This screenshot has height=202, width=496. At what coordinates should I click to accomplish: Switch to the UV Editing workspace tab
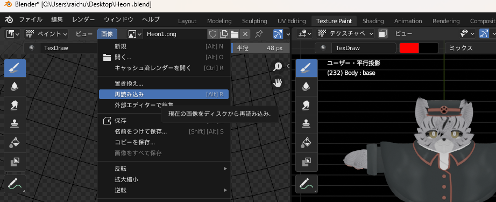pos(292,21)
